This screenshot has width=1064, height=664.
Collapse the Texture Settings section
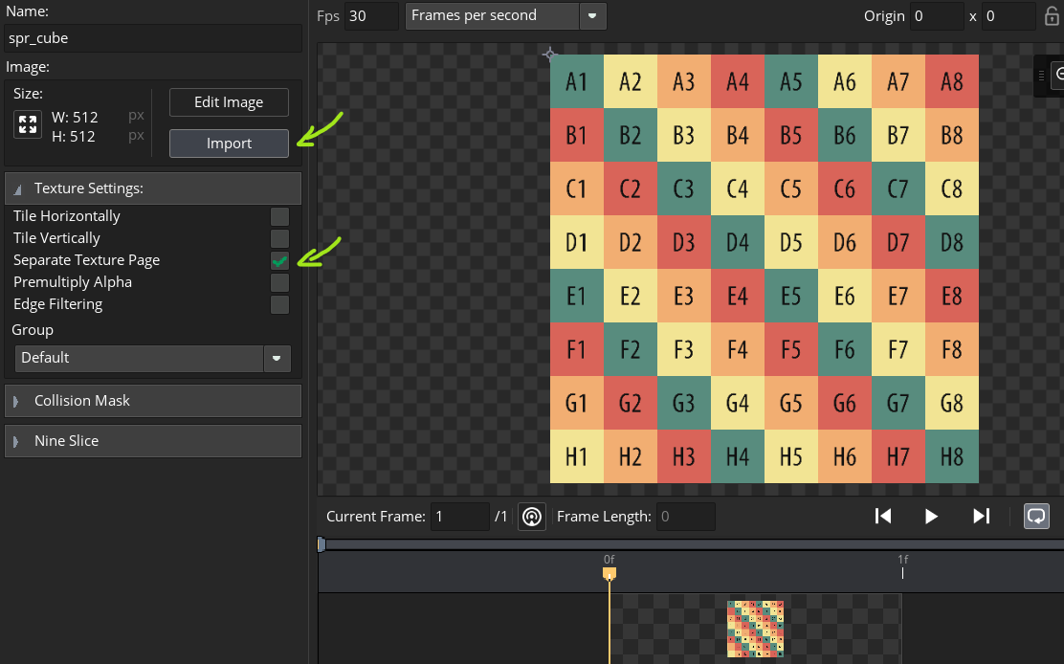pos(153,188)
